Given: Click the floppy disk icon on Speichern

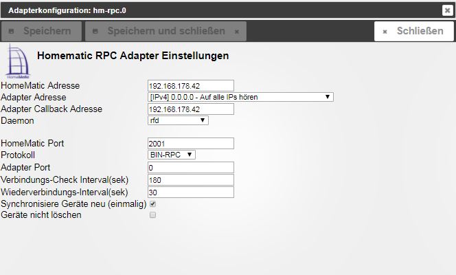Looking at the screenshot, I should pos(12,31).
